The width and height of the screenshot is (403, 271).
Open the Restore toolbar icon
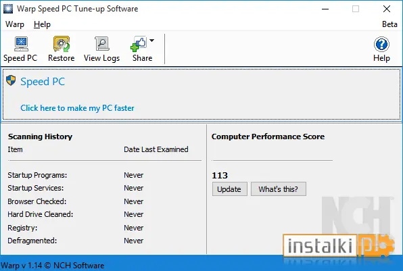62,44
